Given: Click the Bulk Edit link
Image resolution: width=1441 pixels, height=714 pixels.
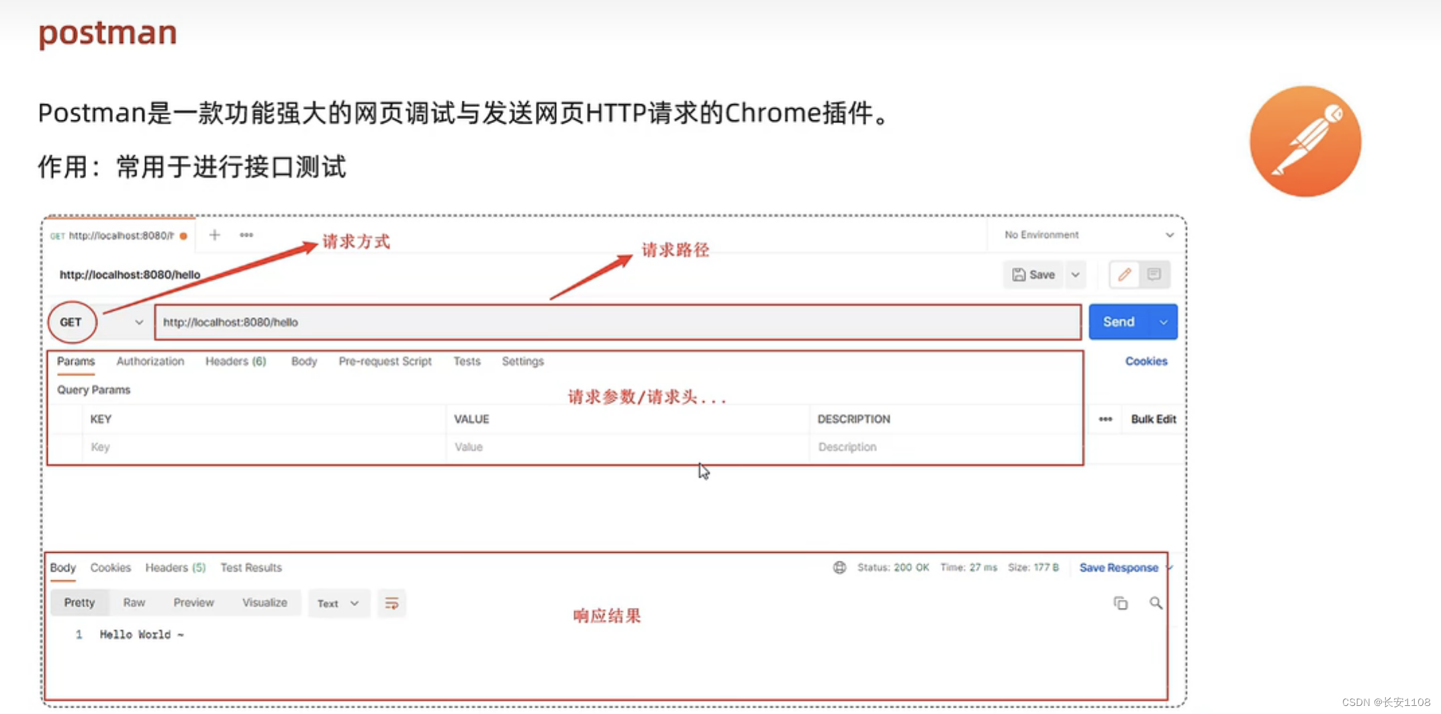Looking at the screenshot, I should click(x=1154, y=419).
